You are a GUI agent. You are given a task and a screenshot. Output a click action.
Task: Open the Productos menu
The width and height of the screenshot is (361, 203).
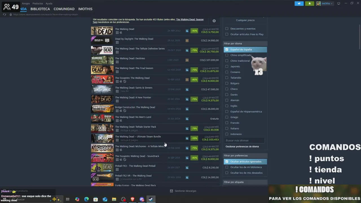[38, 4]
